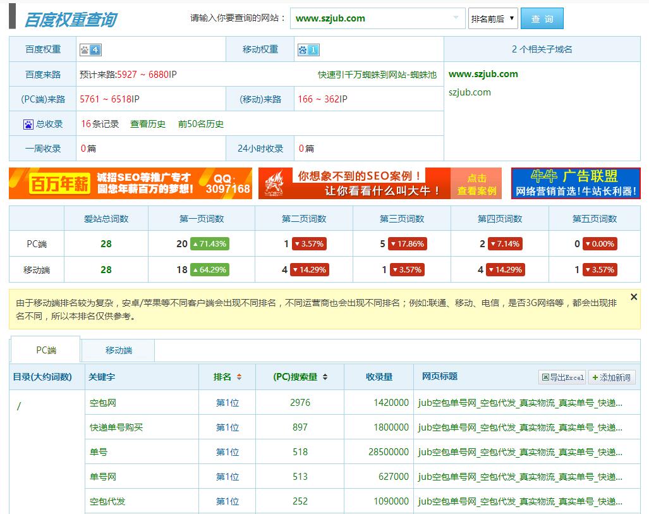Click the 第1位 rank for 快递单号购买

pos(227,427)
